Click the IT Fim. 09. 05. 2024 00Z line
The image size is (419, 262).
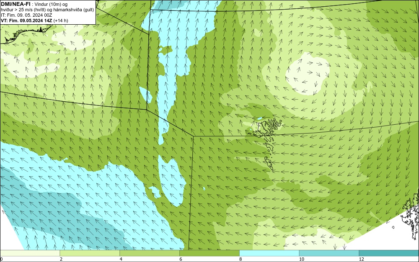click(x=26, y=15)
